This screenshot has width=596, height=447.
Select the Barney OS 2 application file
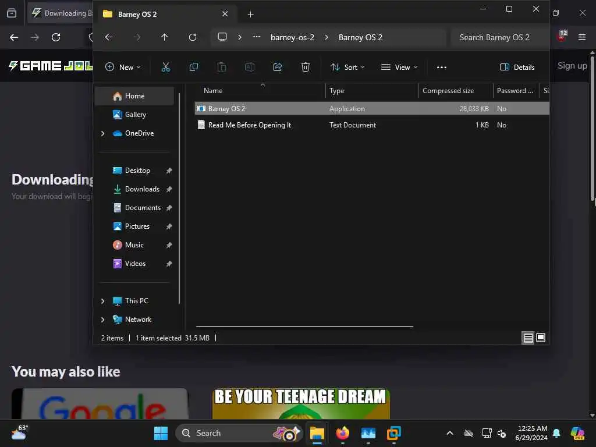point(372,109)
